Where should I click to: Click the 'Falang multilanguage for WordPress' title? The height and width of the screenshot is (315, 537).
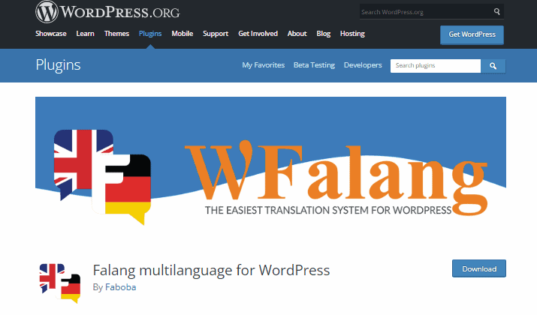point(211,271)
